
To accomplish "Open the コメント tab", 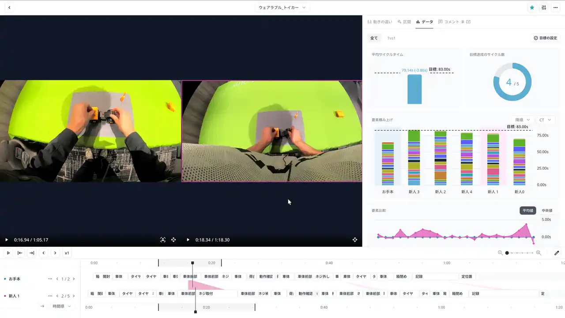I will pos(451,22).
